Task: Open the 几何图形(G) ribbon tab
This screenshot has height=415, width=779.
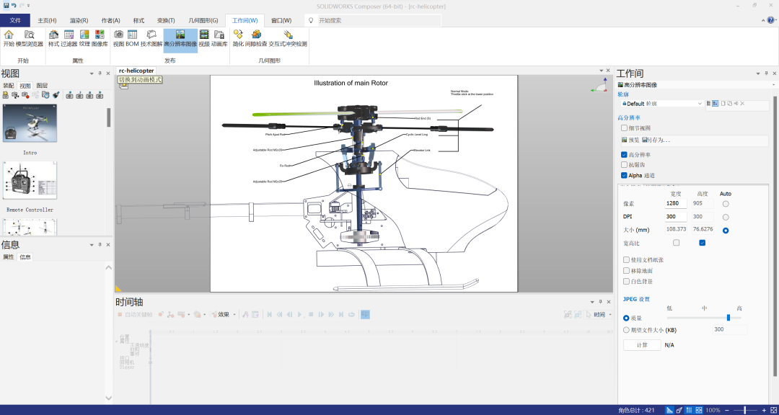Action: click(x=203, y=20)
